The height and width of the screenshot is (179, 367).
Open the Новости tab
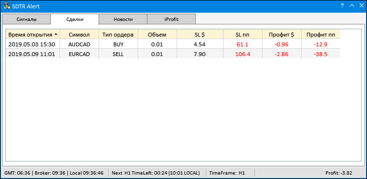(123, 19)
